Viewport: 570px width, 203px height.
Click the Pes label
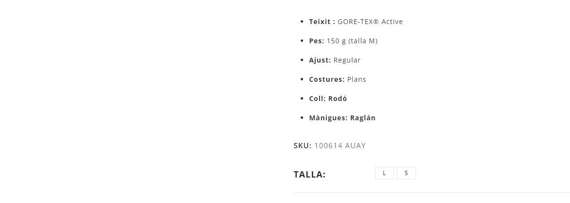tap(316, 41)
